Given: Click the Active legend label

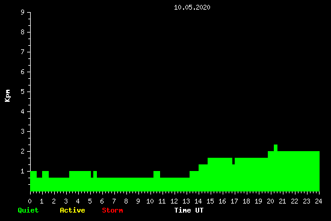Looking at the screenshot, I should [x=72, y=210].
